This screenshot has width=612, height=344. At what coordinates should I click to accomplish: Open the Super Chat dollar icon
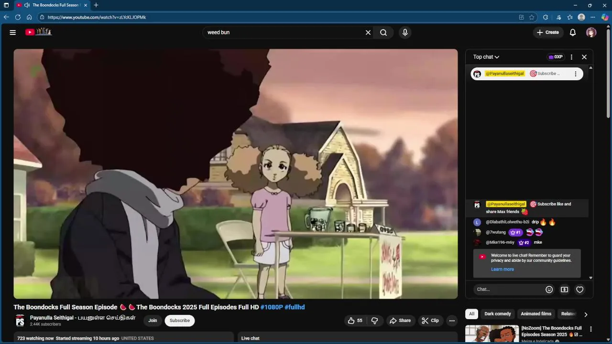tap(565, 290)
